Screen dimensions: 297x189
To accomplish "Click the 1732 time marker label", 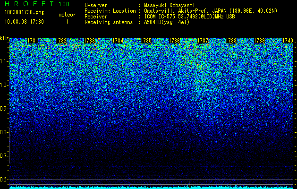I will [x=61, y=41].
